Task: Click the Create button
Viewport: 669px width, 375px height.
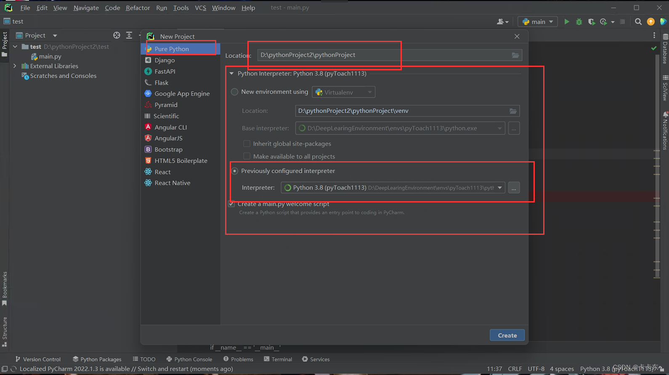Action: 507,335
